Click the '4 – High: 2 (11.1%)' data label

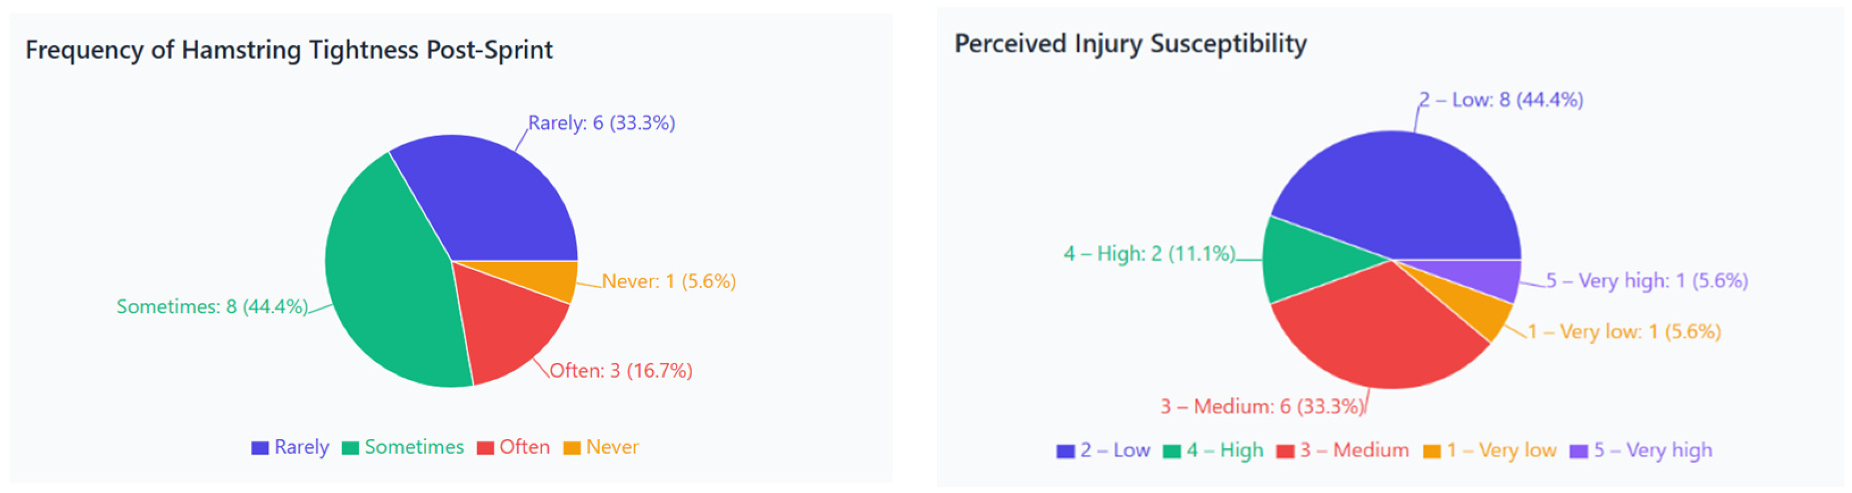tap(1149, 254)
